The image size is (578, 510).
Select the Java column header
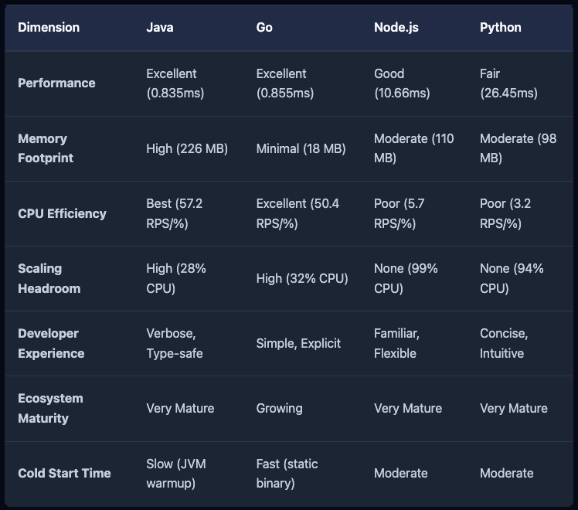click(160, 27)
